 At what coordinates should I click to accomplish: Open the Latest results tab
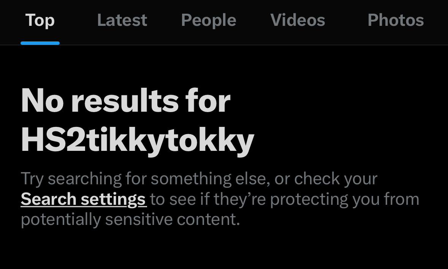pyautogui.click(x=122, y=20)
